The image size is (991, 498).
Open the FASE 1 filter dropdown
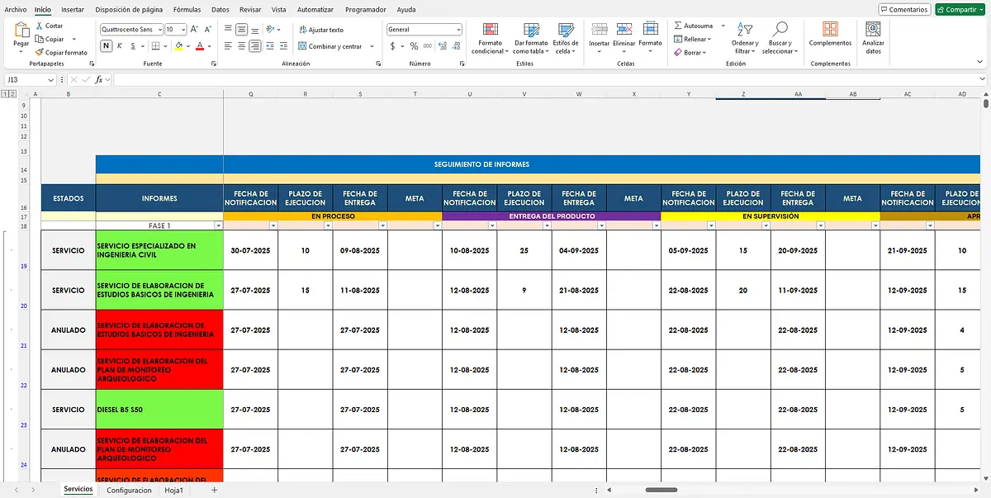(218, 225)
